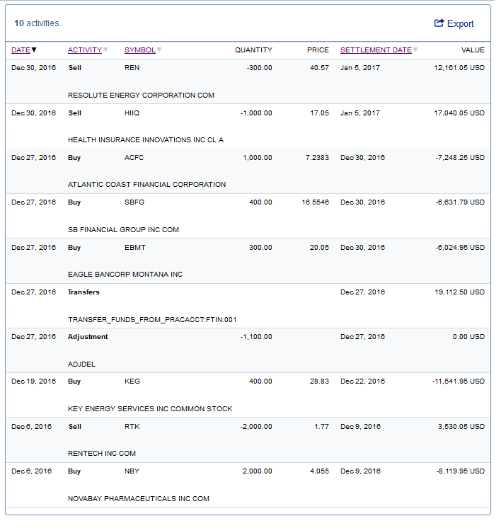The image size is (501, 528).
Task: Click the Adjustment activity entry
Action: (88, 337)
